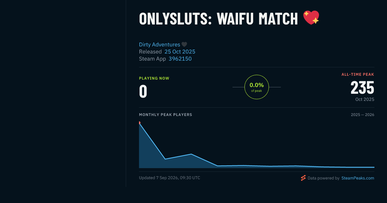Visit the SteamPeaks.com link
Viewport: 387px width, 203px height.
click(358, 178)
